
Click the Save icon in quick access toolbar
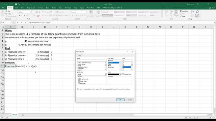(16, 4)
